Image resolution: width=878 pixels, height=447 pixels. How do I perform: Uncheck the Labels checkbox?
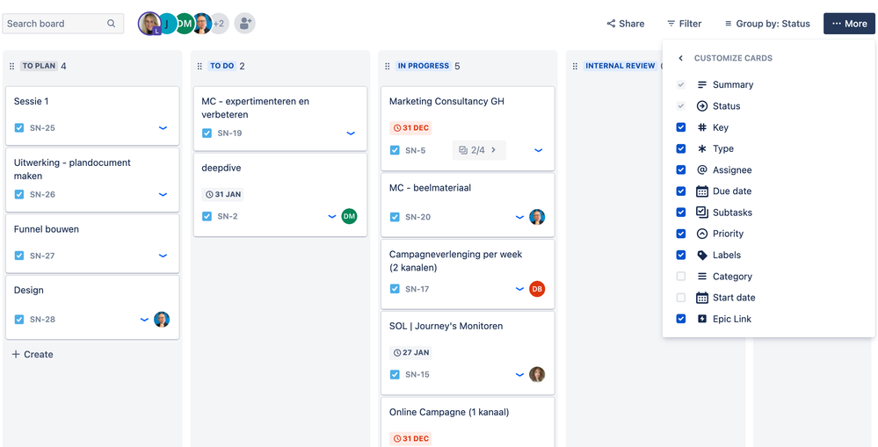[x=681, y=255]
